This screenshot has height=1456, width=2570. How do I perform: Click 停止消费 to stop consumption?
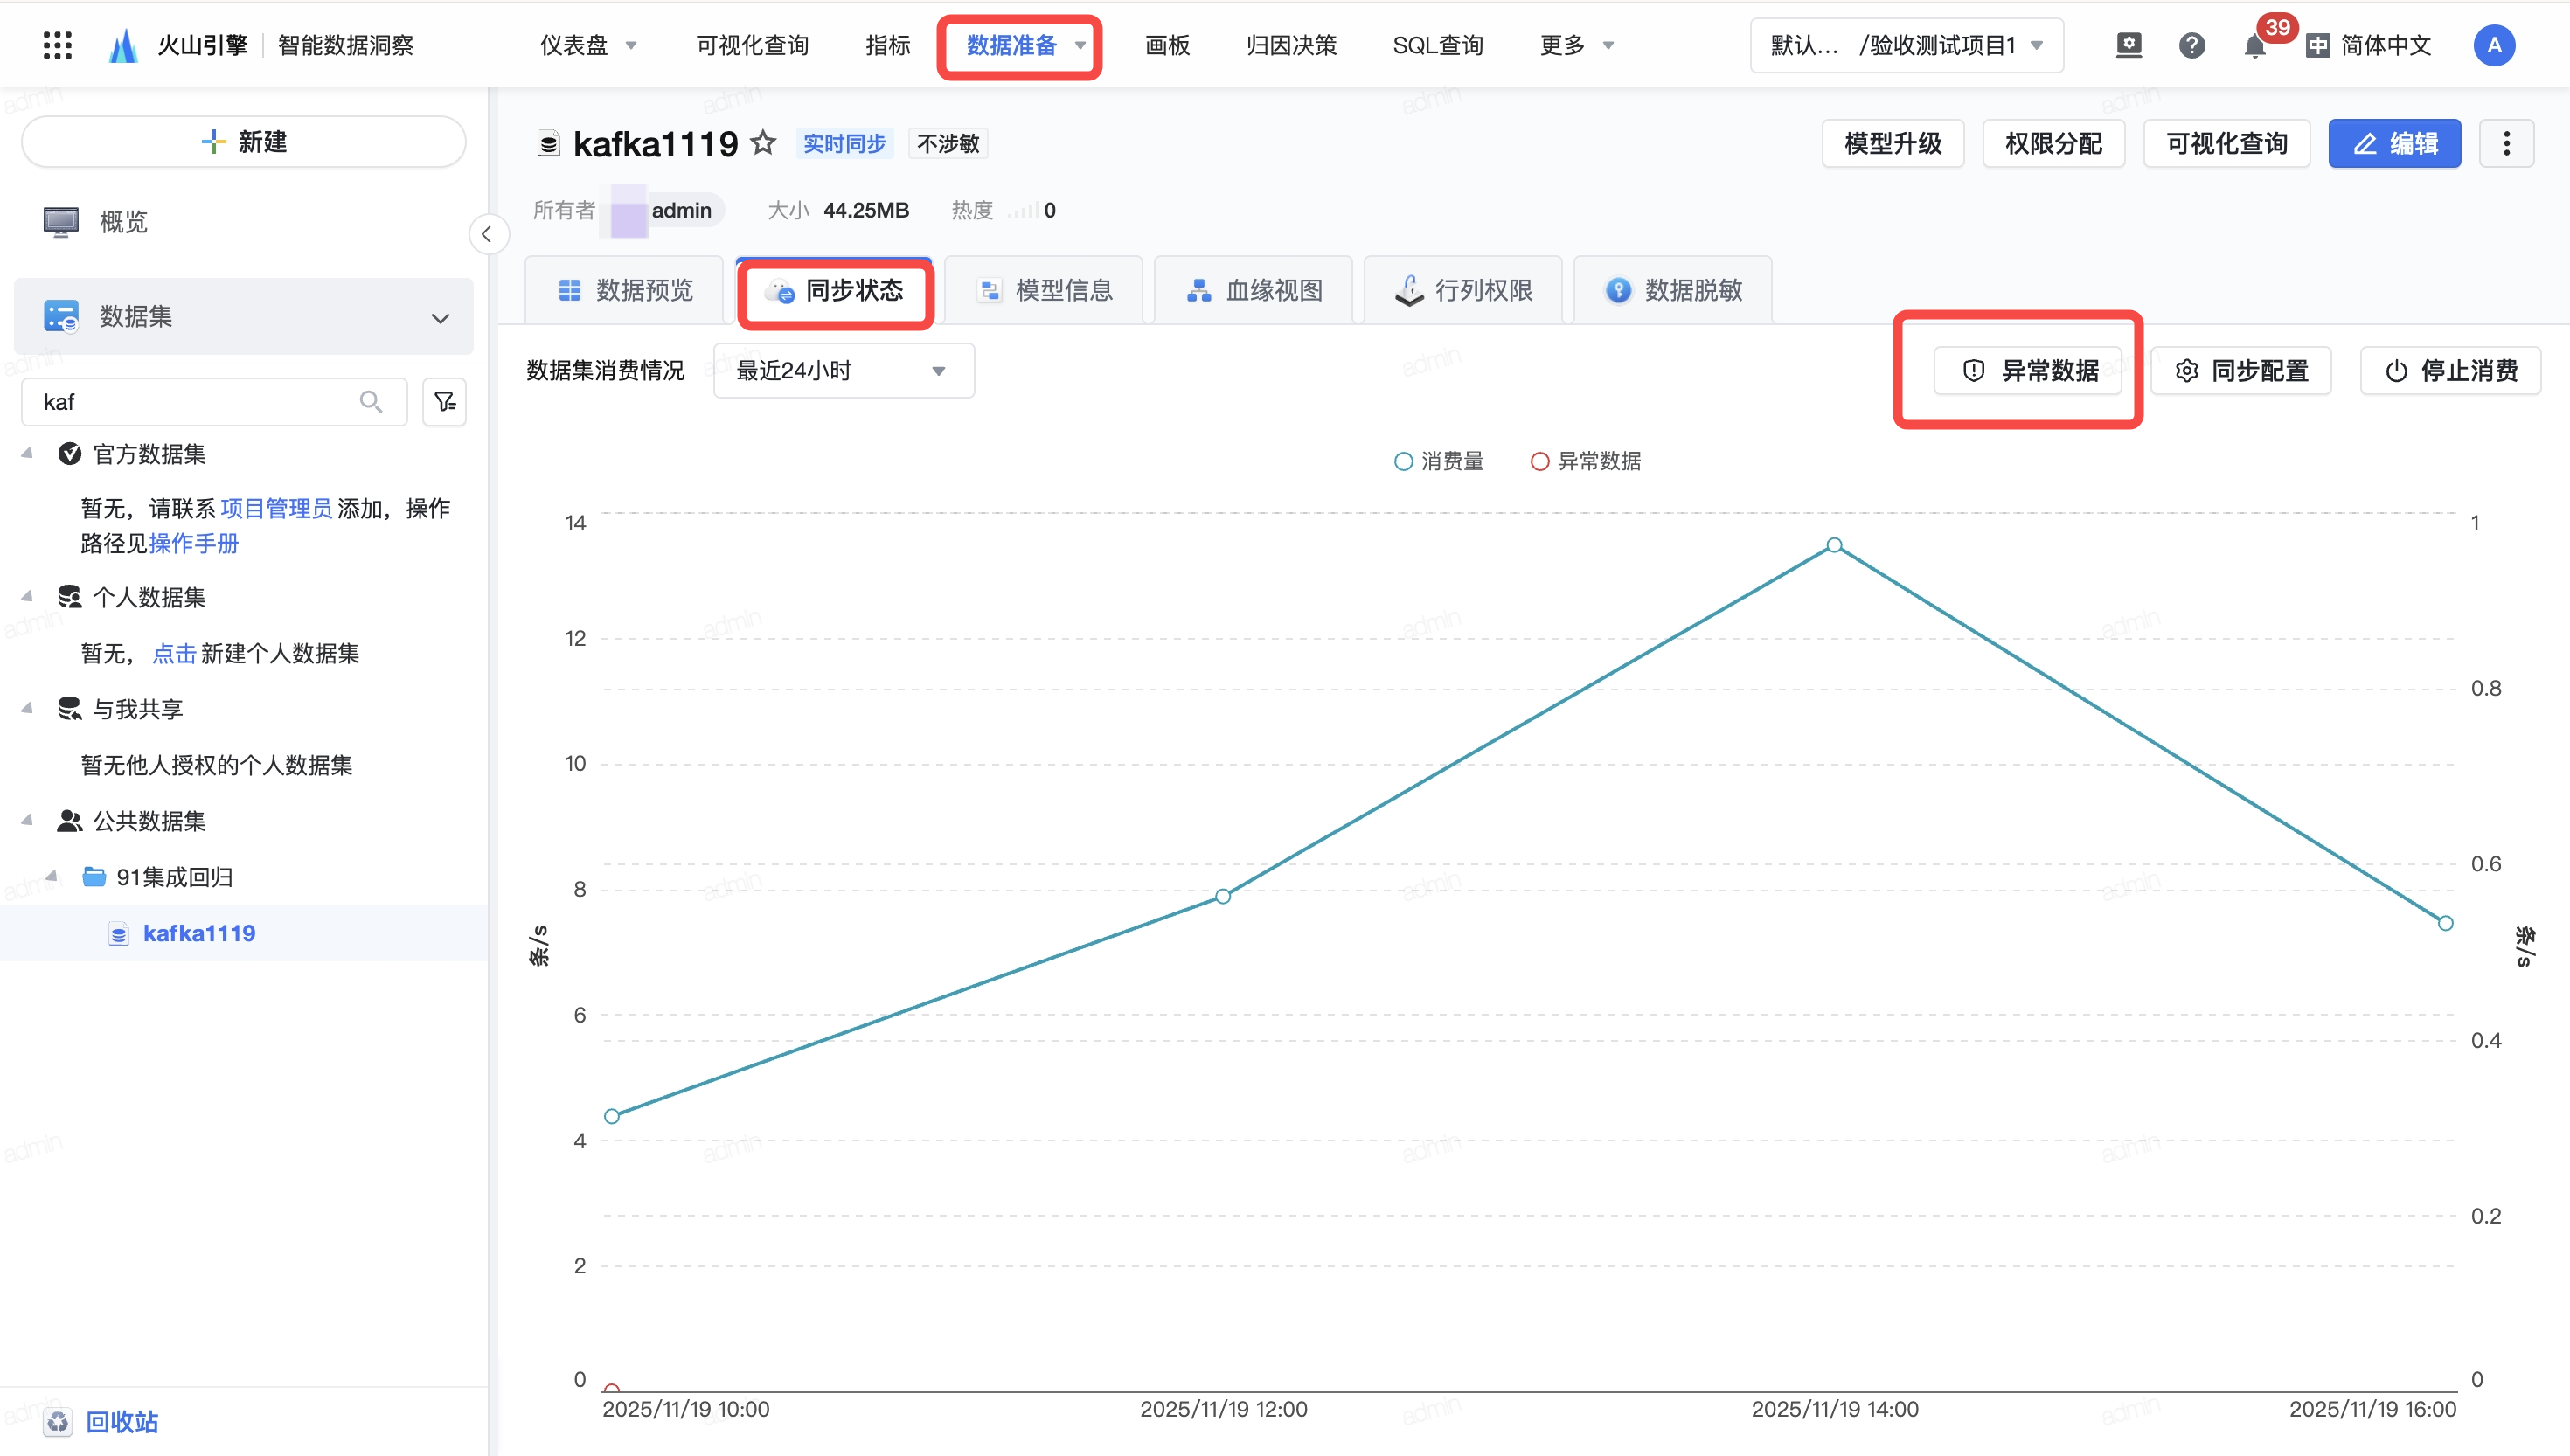[2451, 371]
